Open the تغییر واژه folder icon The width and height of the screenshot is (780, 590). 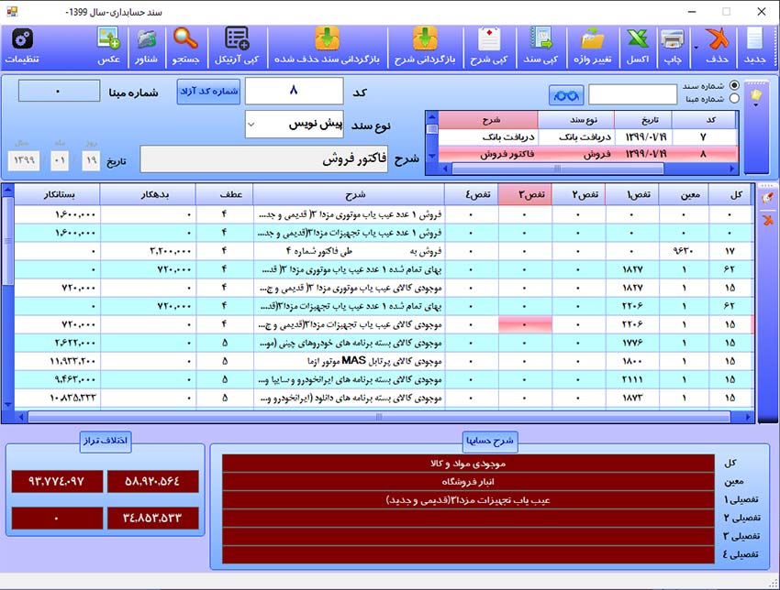[592, 38]
